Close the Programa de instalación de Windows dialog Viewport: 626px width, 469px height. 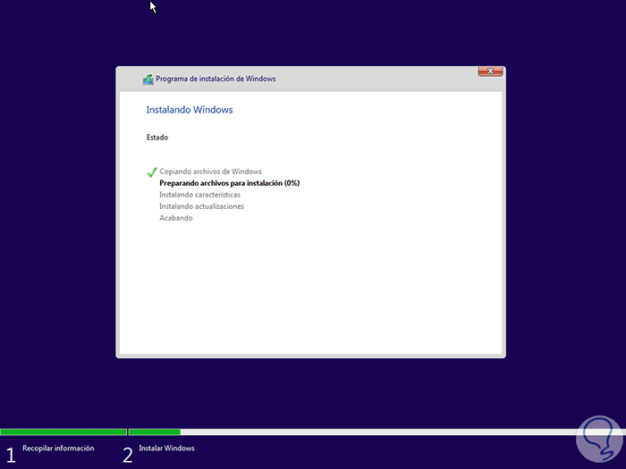(x=490, y=71)
